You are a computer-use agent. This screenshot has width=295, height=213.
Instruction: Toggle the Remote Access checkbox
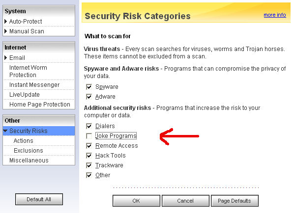click(89, 146)
